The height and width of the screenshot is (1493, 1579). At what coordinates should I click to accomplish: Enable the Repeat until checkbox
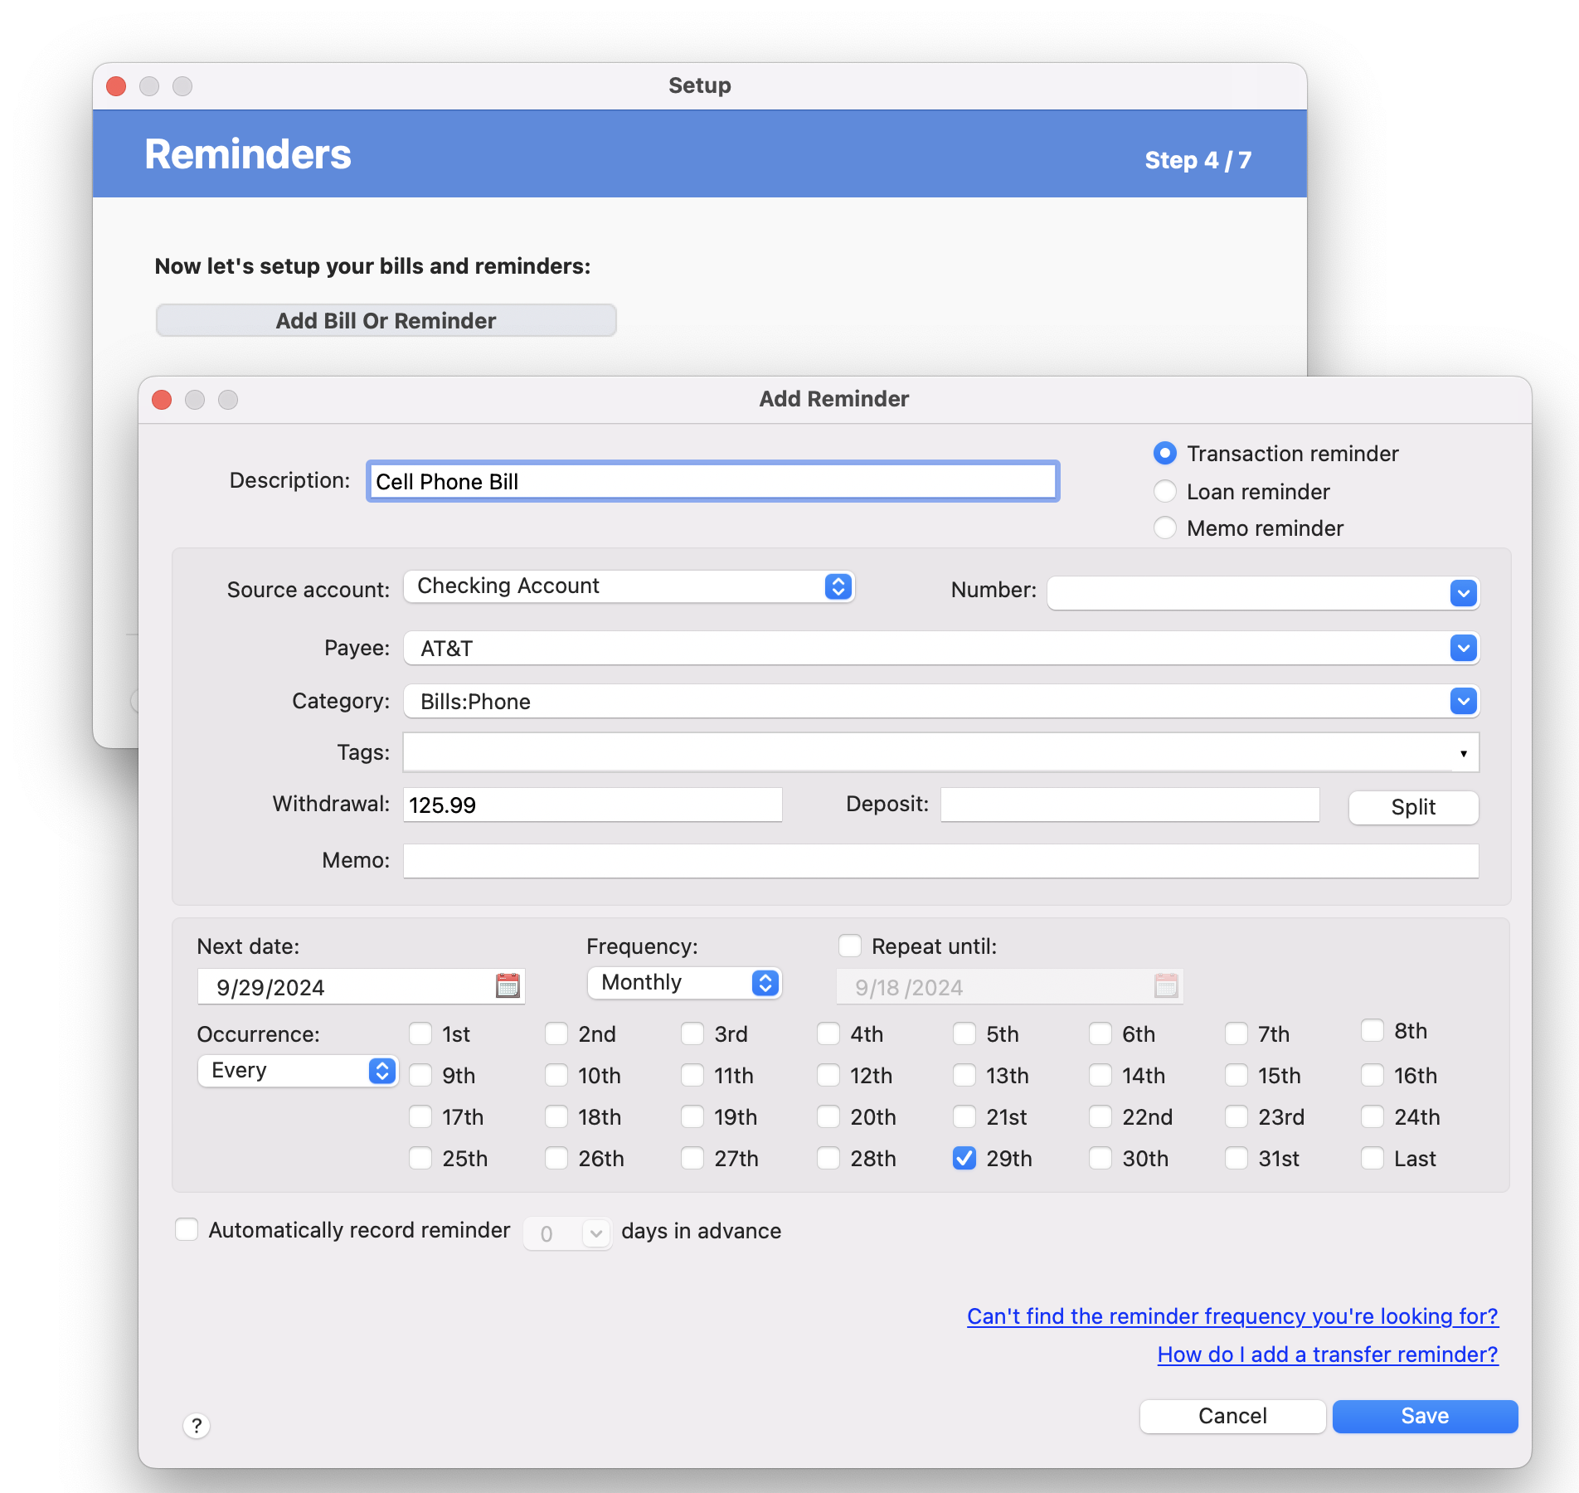click(x=850, y=946)
